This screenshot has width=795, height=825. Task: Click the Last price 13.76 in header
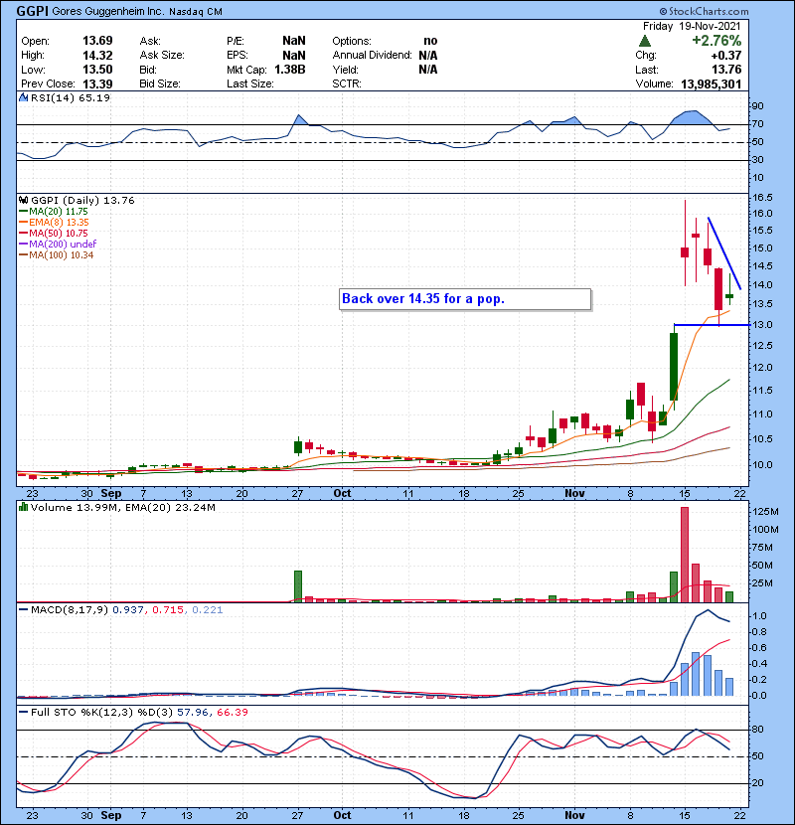point(726,70)
